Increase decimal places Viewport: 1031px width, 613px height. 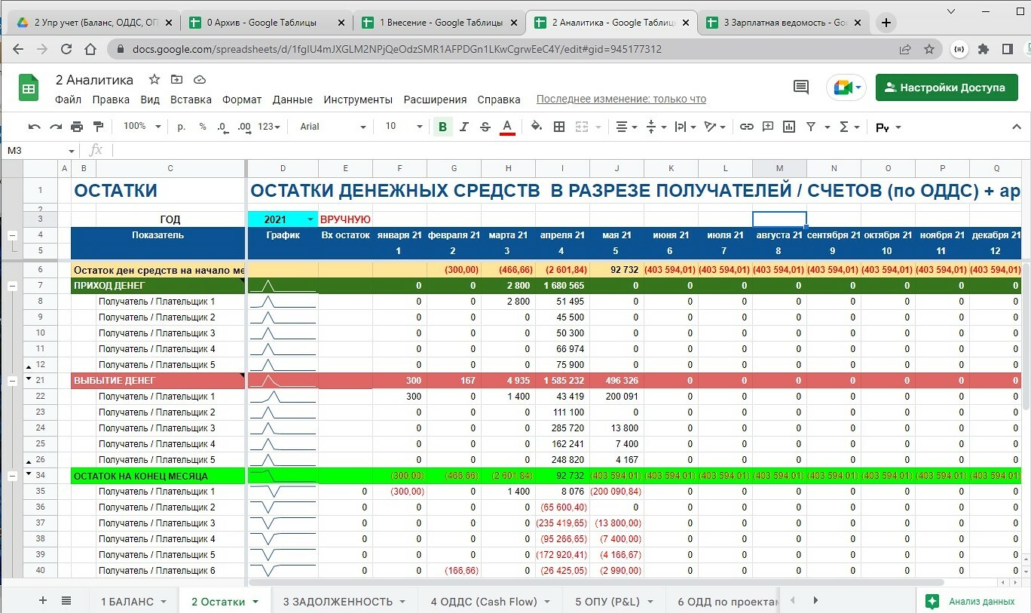point(243,127)
